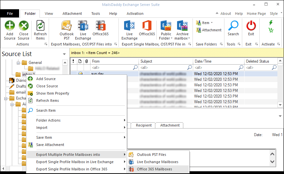Screen dimensions: 284x174
Task: Click the Subject column search magnifier
Action: tap(190, 68)
